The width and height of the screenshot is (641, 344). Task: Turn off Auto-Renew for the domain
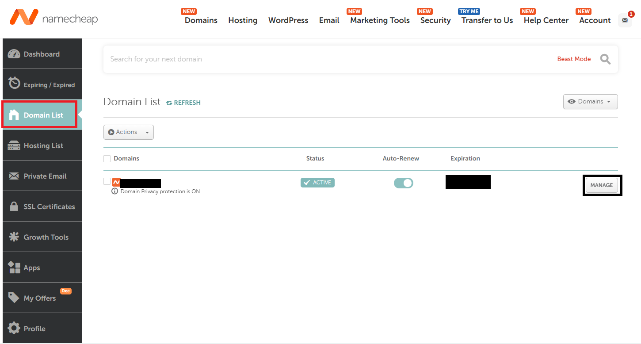[403, 182]
